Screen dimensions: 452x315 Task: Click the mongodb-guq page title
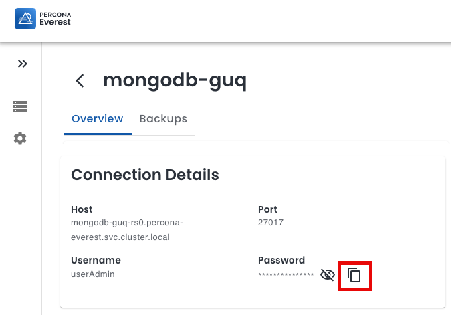tap(175, 81)
